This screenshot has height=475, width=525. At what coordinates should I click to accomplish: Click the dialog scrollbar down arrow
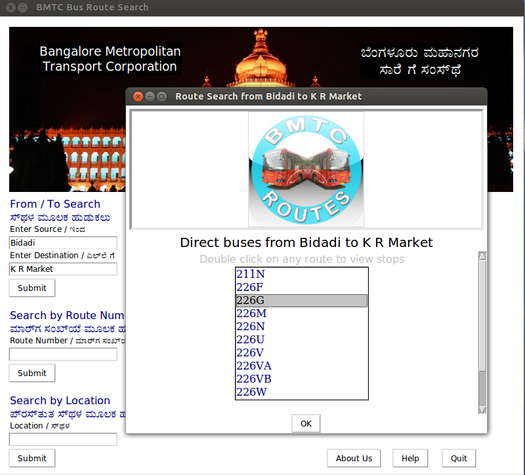coord(482,410)
